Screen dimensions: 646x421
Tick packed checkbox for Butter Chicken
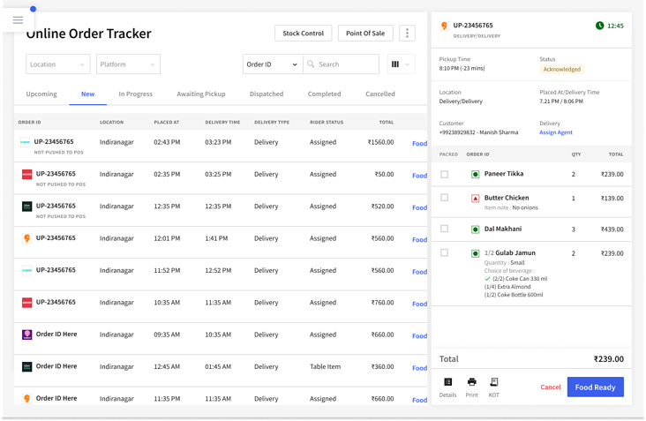(444, 198)
